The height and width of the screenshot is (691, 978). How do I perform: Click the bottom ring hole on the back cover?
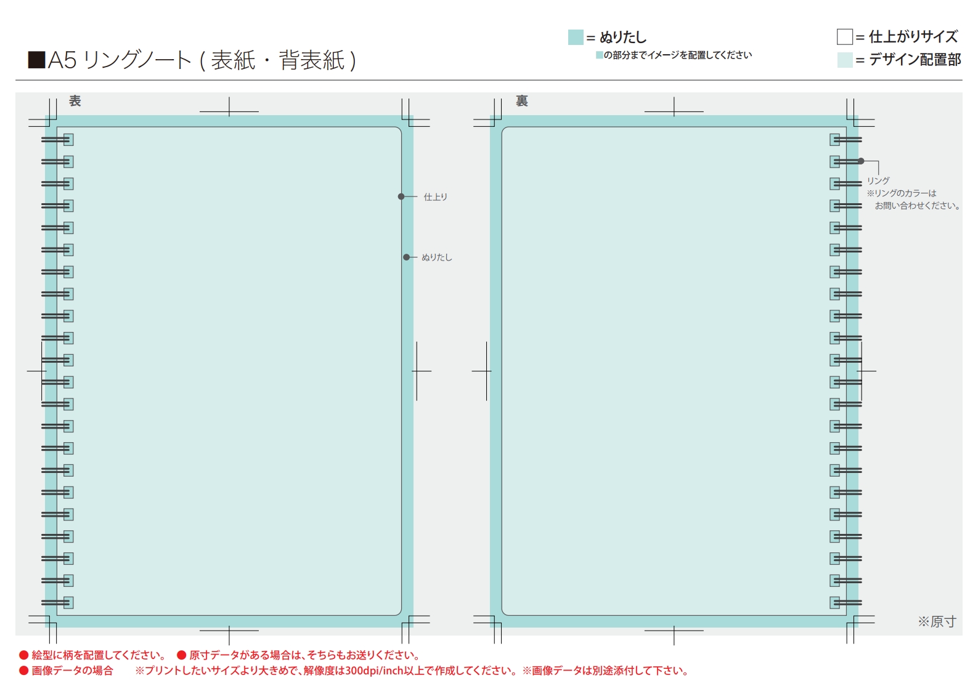pyautogui.click(x=835, y=603)
